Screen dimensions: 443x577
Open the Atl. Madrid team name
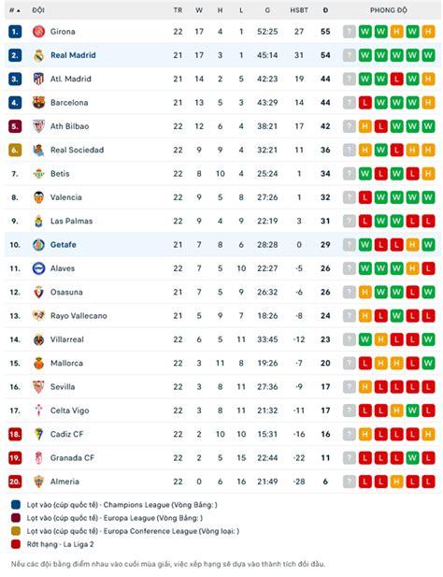pos(71,79)
